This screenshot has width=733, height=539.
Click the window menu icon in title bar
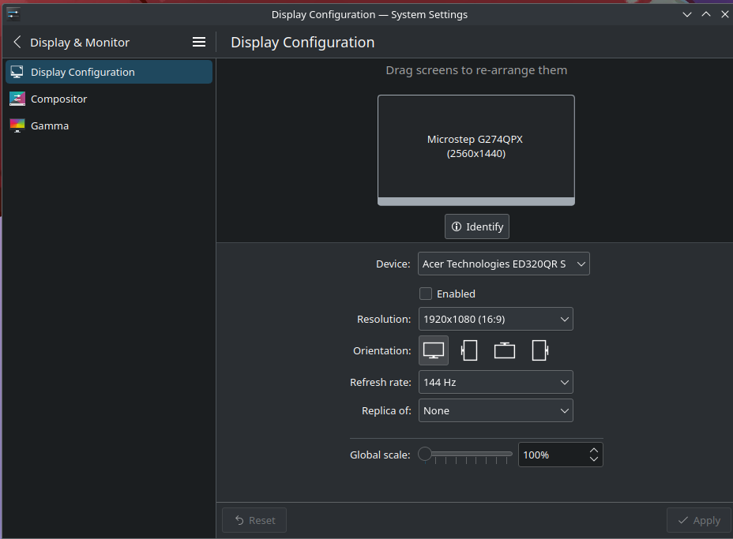click(x=13, y=13)
